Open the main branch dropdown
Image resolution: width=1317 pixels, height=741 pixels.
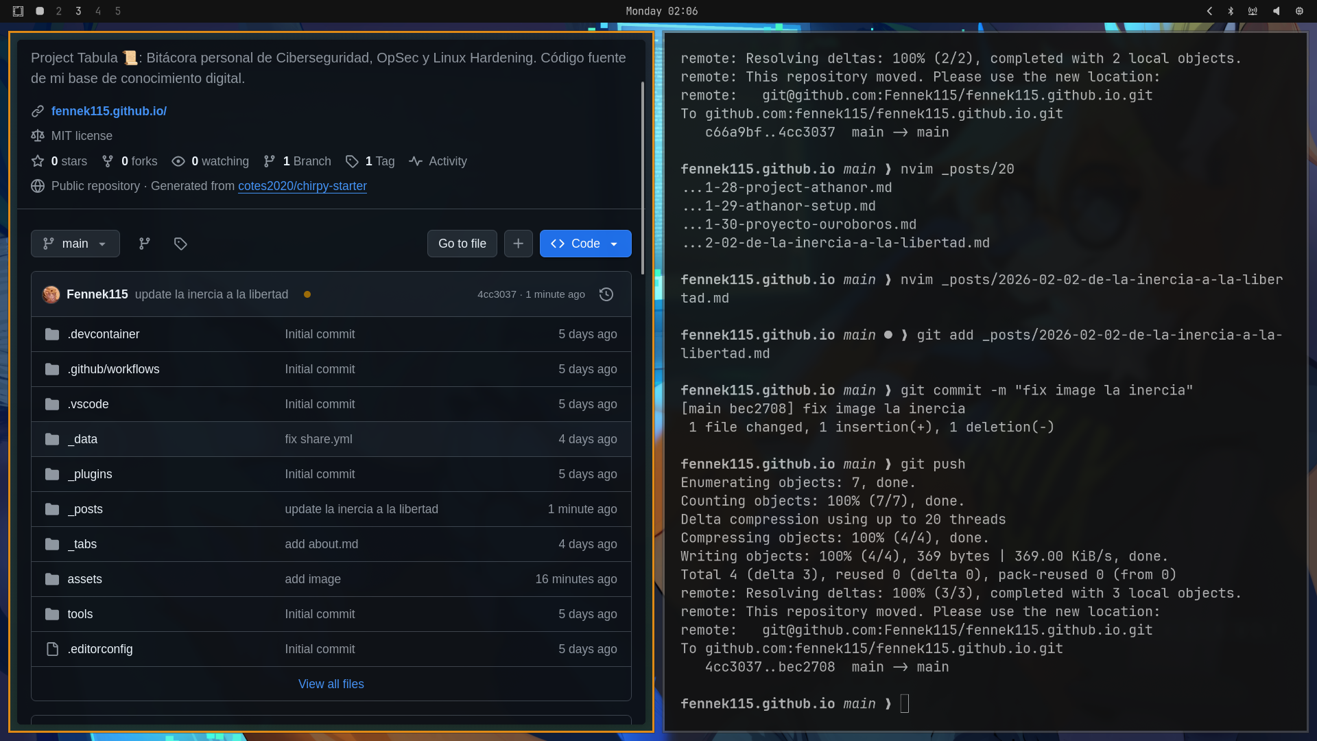[x=75, y=244]
